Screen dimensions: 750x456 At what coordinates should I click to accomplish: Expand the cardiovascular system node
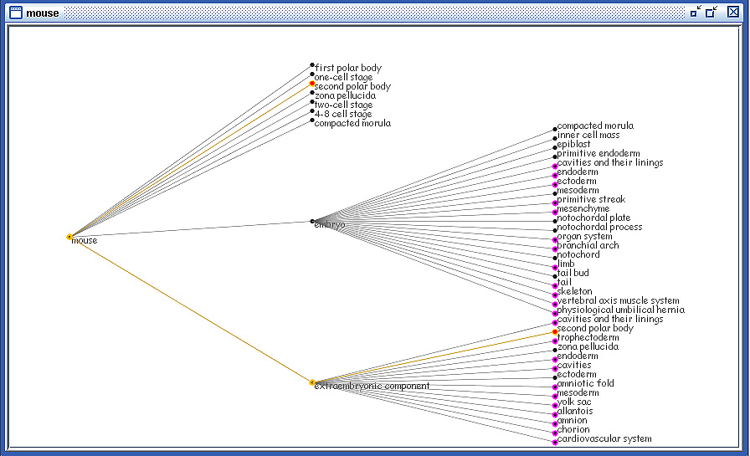point(555,442)
